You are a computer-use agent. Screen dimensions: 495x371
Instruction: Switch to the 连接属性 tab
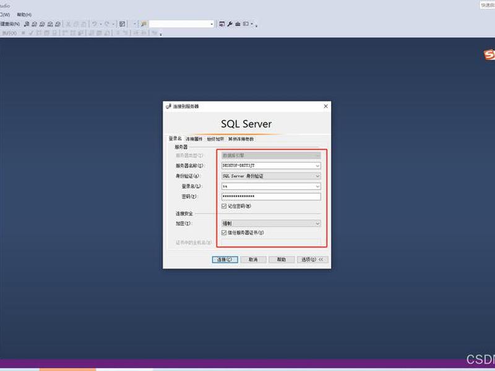pyautogui.click(x=194, y=139)
